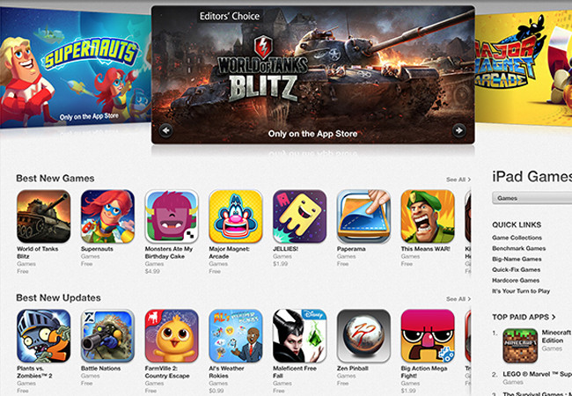Open the World of Tanks Blitz app icon

pos(43,216)
